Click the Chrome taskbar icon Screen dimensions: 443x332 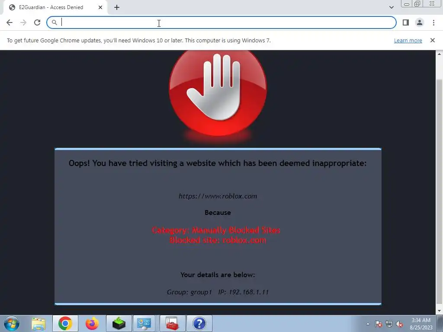coord(65,323)
